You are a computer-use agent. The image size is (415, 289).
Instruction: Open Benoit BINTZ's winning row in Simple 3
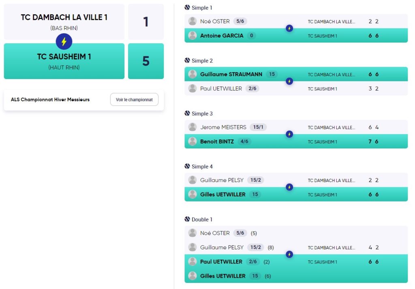(x=296, y=141)
